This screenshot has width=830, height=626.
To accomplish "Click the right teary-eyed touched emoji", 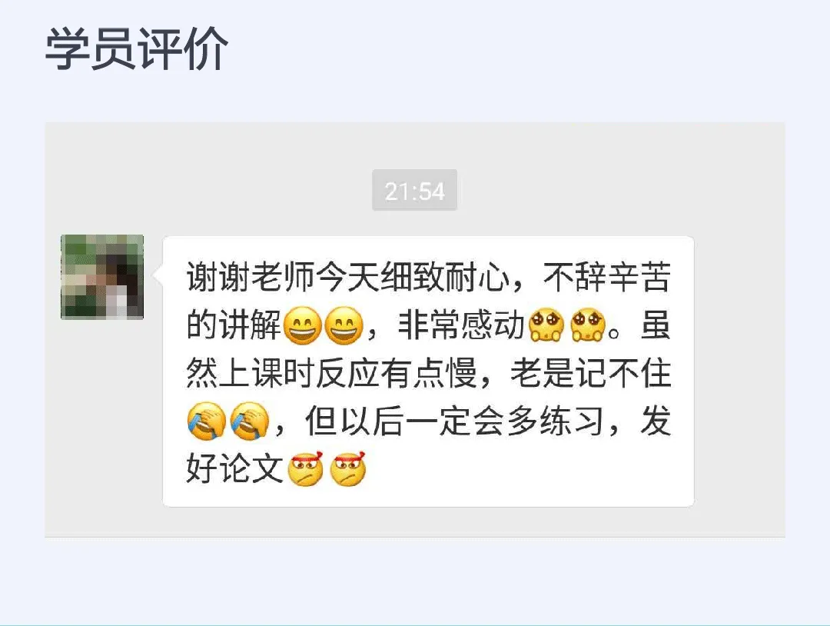I will (588, 325).
